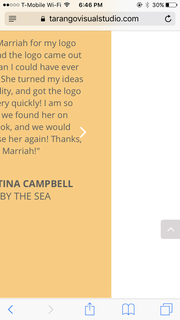Open Safari reader view icon
The image size is (180, 320).
tap(12, 19)
